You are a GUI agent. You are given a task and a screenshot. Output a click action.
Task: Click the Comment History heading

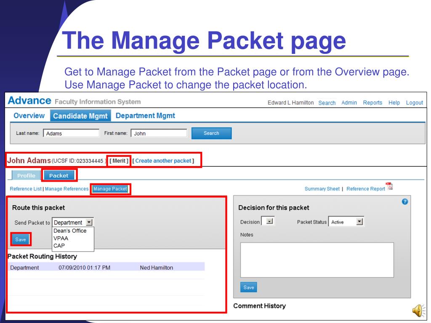pyautogui.click(x=259, y=306)
